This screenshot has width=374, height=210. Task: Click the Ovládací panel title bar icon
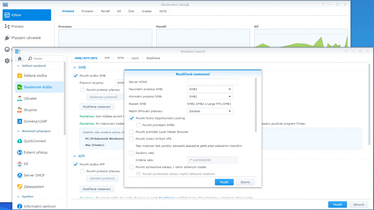[x=18, y=51]
